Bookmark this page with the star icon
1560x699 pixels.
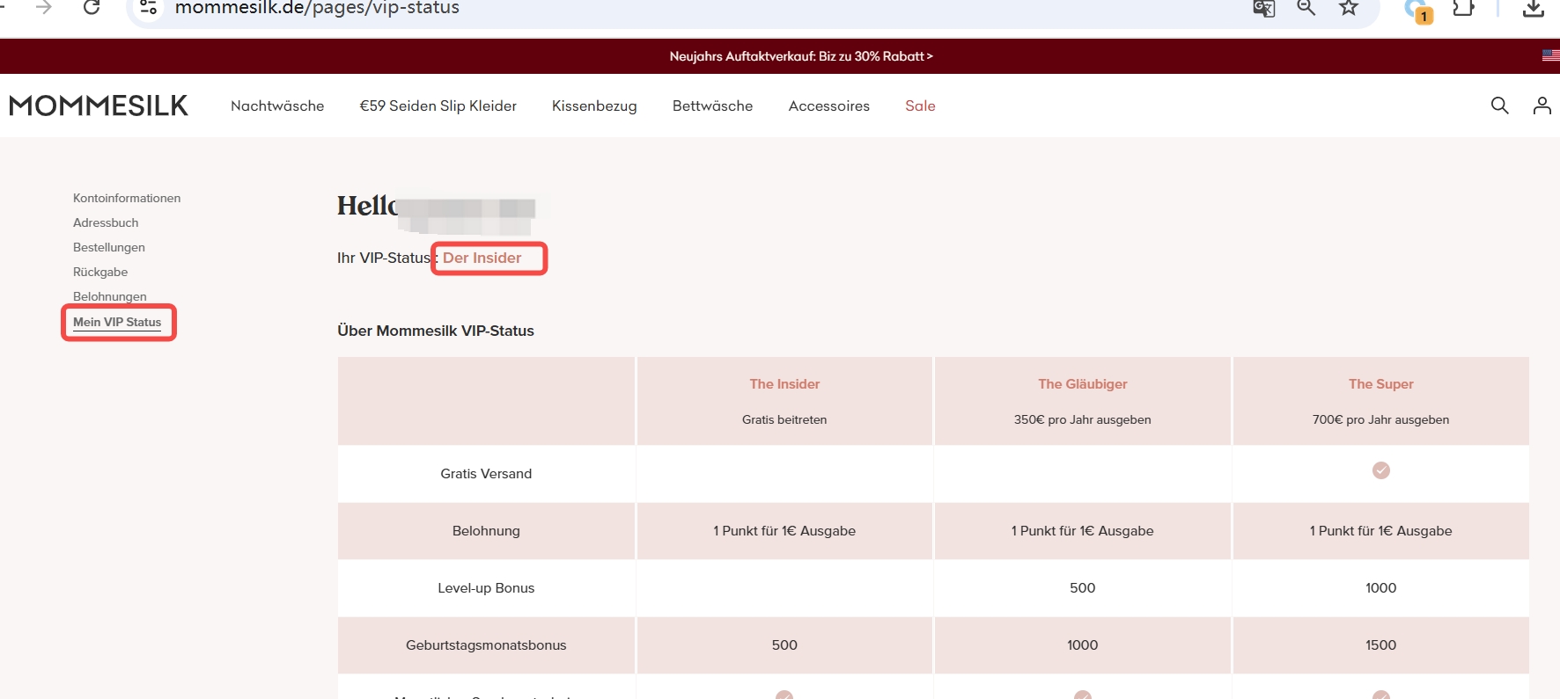(1348, 8)
